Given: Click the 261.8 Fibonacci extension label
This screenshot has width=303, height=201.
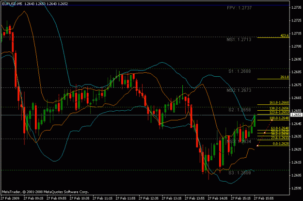Looking at the screenshot, I should click(x=285, y=77).
